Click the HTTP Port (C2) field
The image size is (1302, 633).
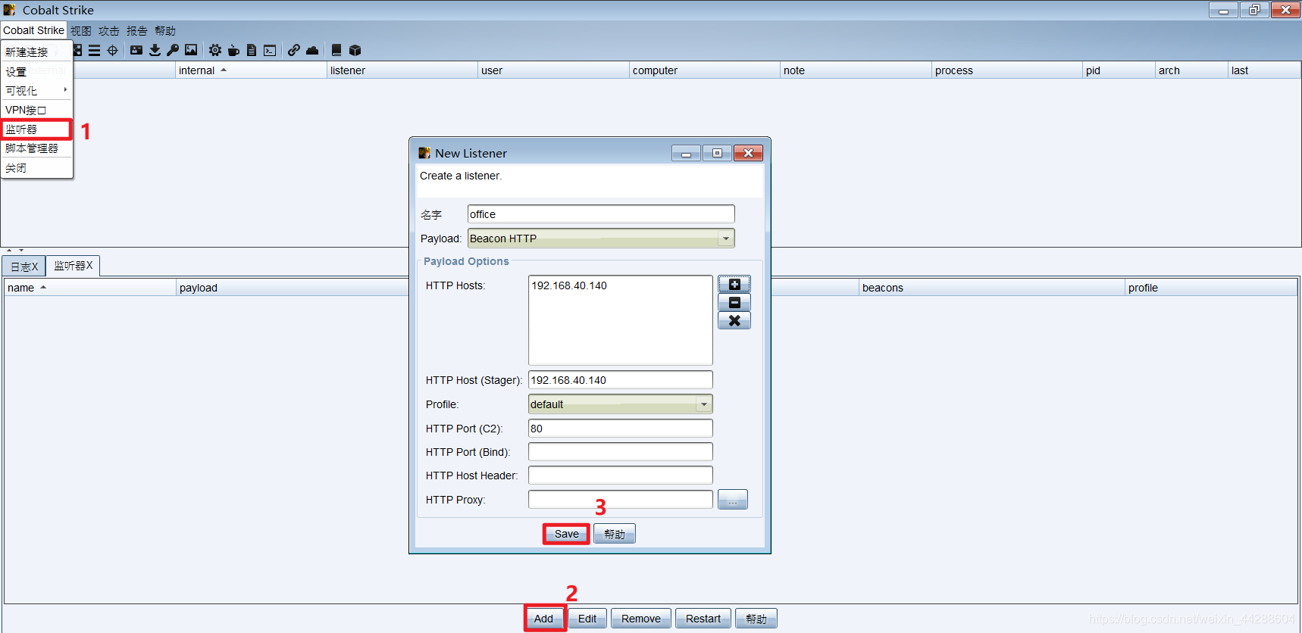coord(620,429)
